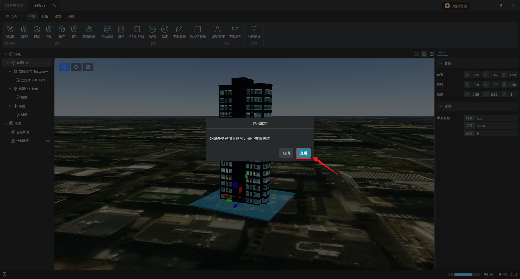520x279 pixels.
Task: Open the log icon in status bar
Action: pos(5,274)
